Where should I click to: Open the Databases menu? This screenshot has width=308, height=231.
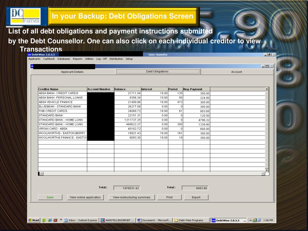[x=64, y=59]
